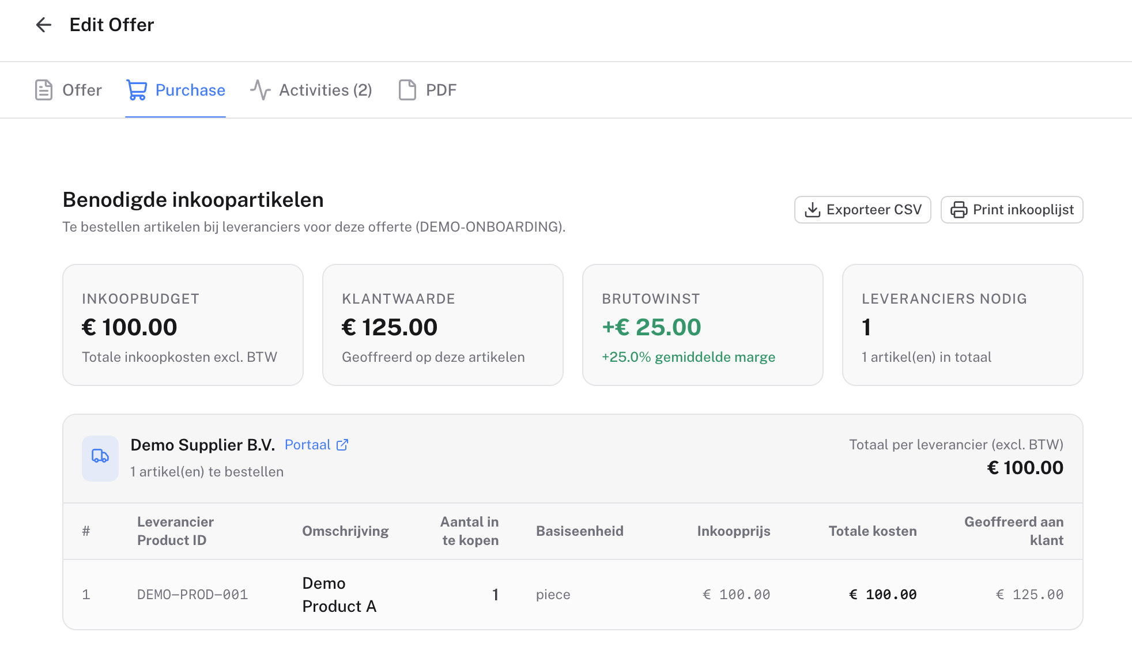Click the Offer tab document icon
This screenshot has width=1132, height=666.
[44, 90]
